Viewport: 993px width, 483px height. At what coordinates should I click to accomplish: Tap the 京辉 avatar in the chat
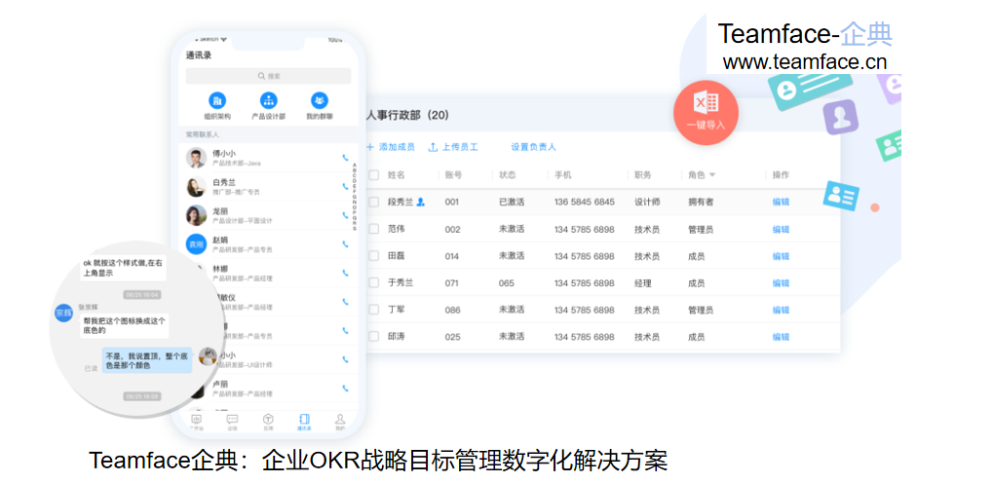[64, 312]
